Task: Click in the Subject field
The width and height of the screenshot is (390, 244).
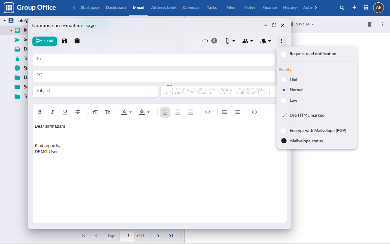Action: pos(95,92)
